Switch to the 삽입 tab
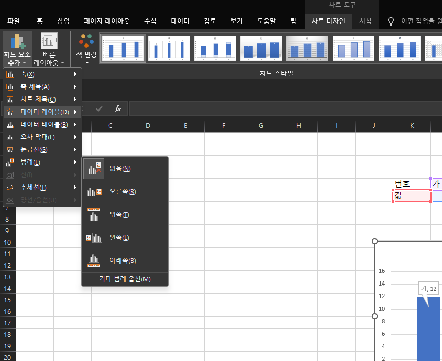 click(63, 21)
